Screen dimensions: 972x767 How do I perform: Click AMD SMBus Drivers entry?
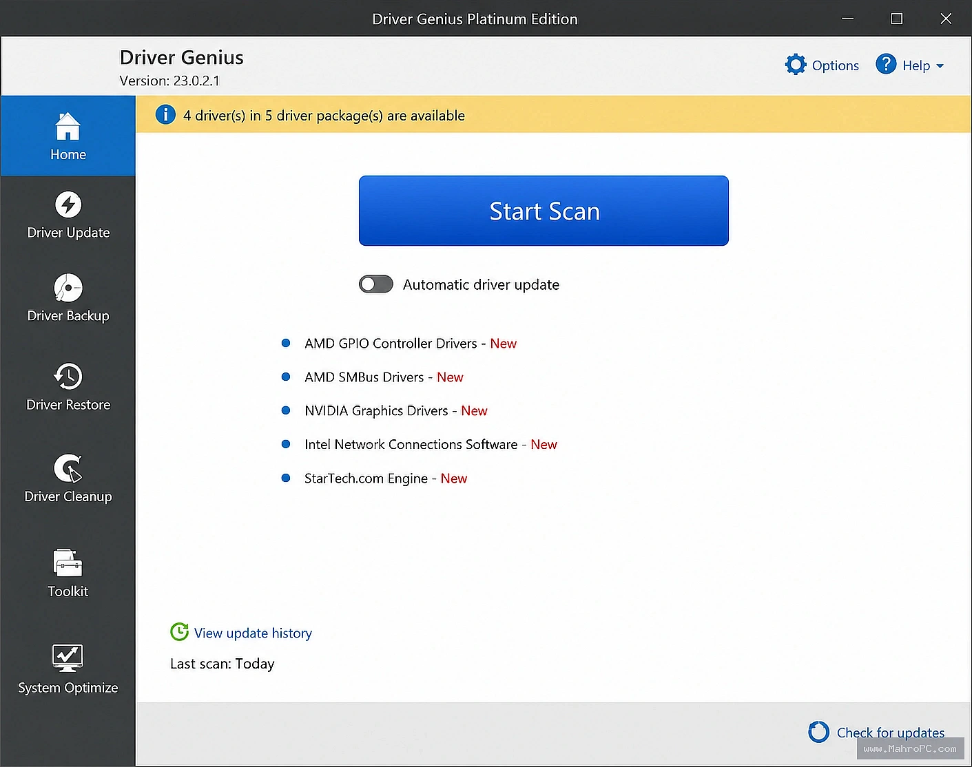(x=384, y=377)
